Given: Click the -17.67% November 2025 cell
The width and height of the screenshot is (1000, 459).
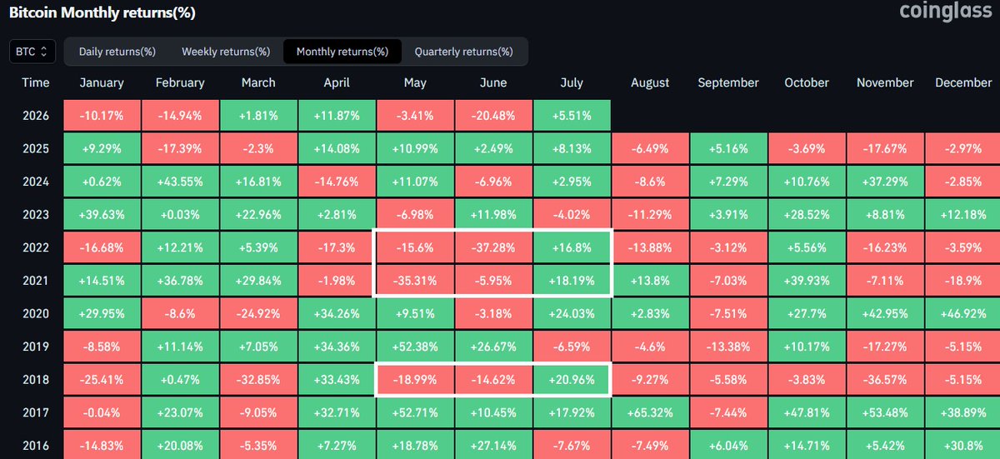Looking at the screenshot, I should click(885, 148).
